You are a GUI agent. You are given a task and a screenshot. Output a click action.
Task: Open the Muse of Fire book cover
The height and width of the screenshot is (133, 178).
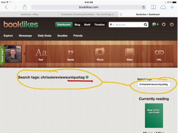(154, 115)
